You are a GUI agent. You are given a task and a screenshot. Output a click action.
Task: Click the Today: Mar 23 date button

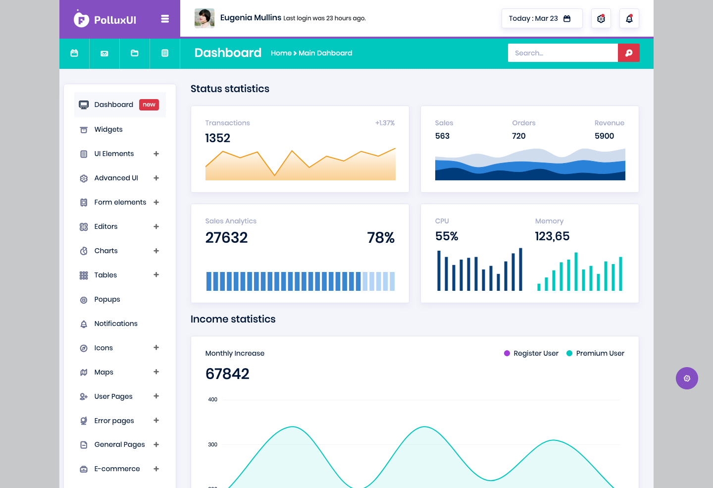(x=542, y=18)
